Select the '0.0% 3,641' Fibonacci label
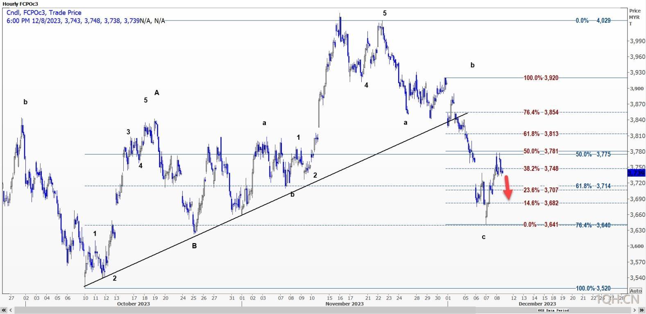 click(541, 225)
